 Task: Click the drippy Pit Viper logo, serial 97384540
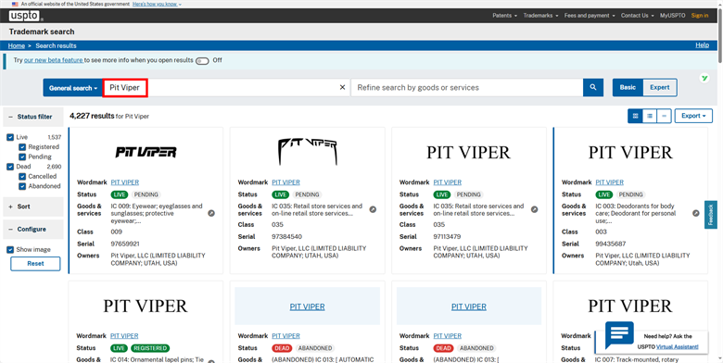pyautogui.click(x=307, y=152)
